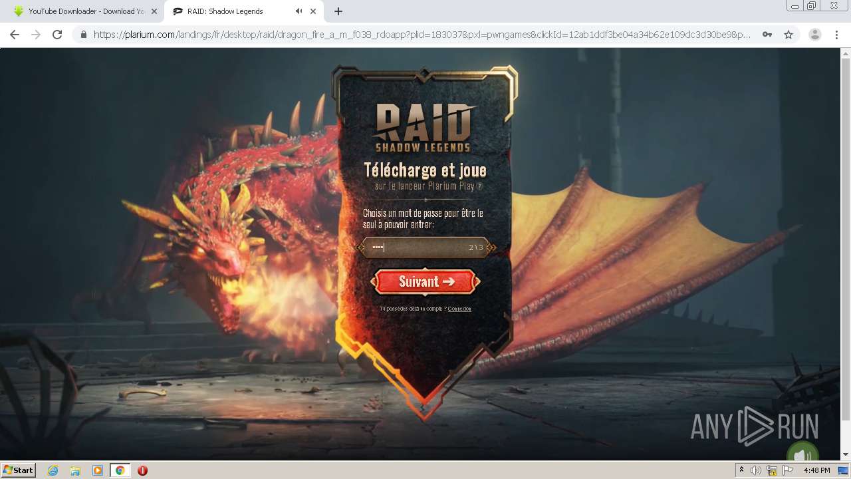
Task: Open the Chrome three-dot menu
Action: (836, 35)
